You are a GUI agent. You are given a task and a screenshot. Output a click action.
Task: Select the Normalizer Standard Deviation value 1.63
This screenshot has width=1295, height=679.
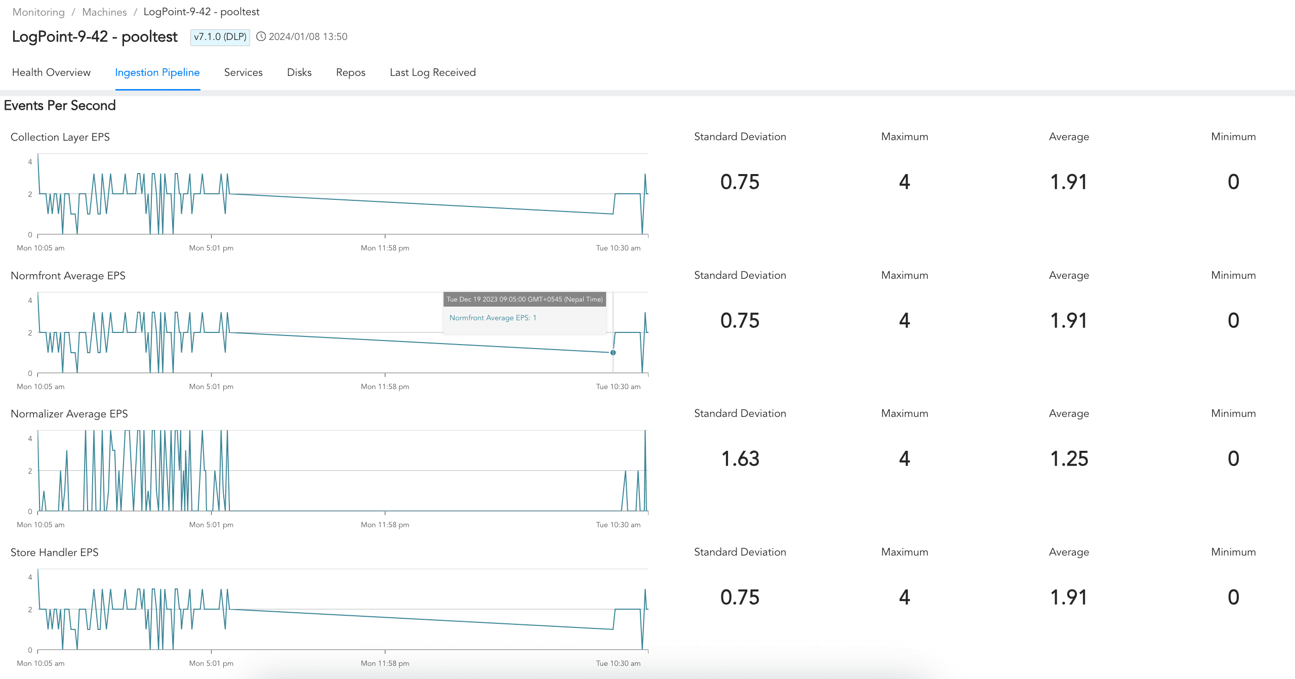point(740,459)
